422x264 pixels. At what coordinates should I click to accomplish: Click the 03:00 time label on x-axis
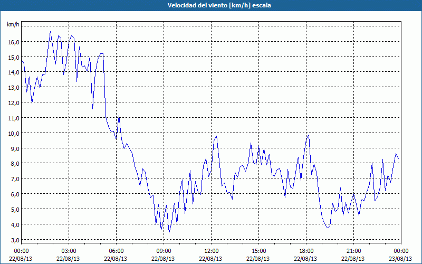click(x=69, y=251)
